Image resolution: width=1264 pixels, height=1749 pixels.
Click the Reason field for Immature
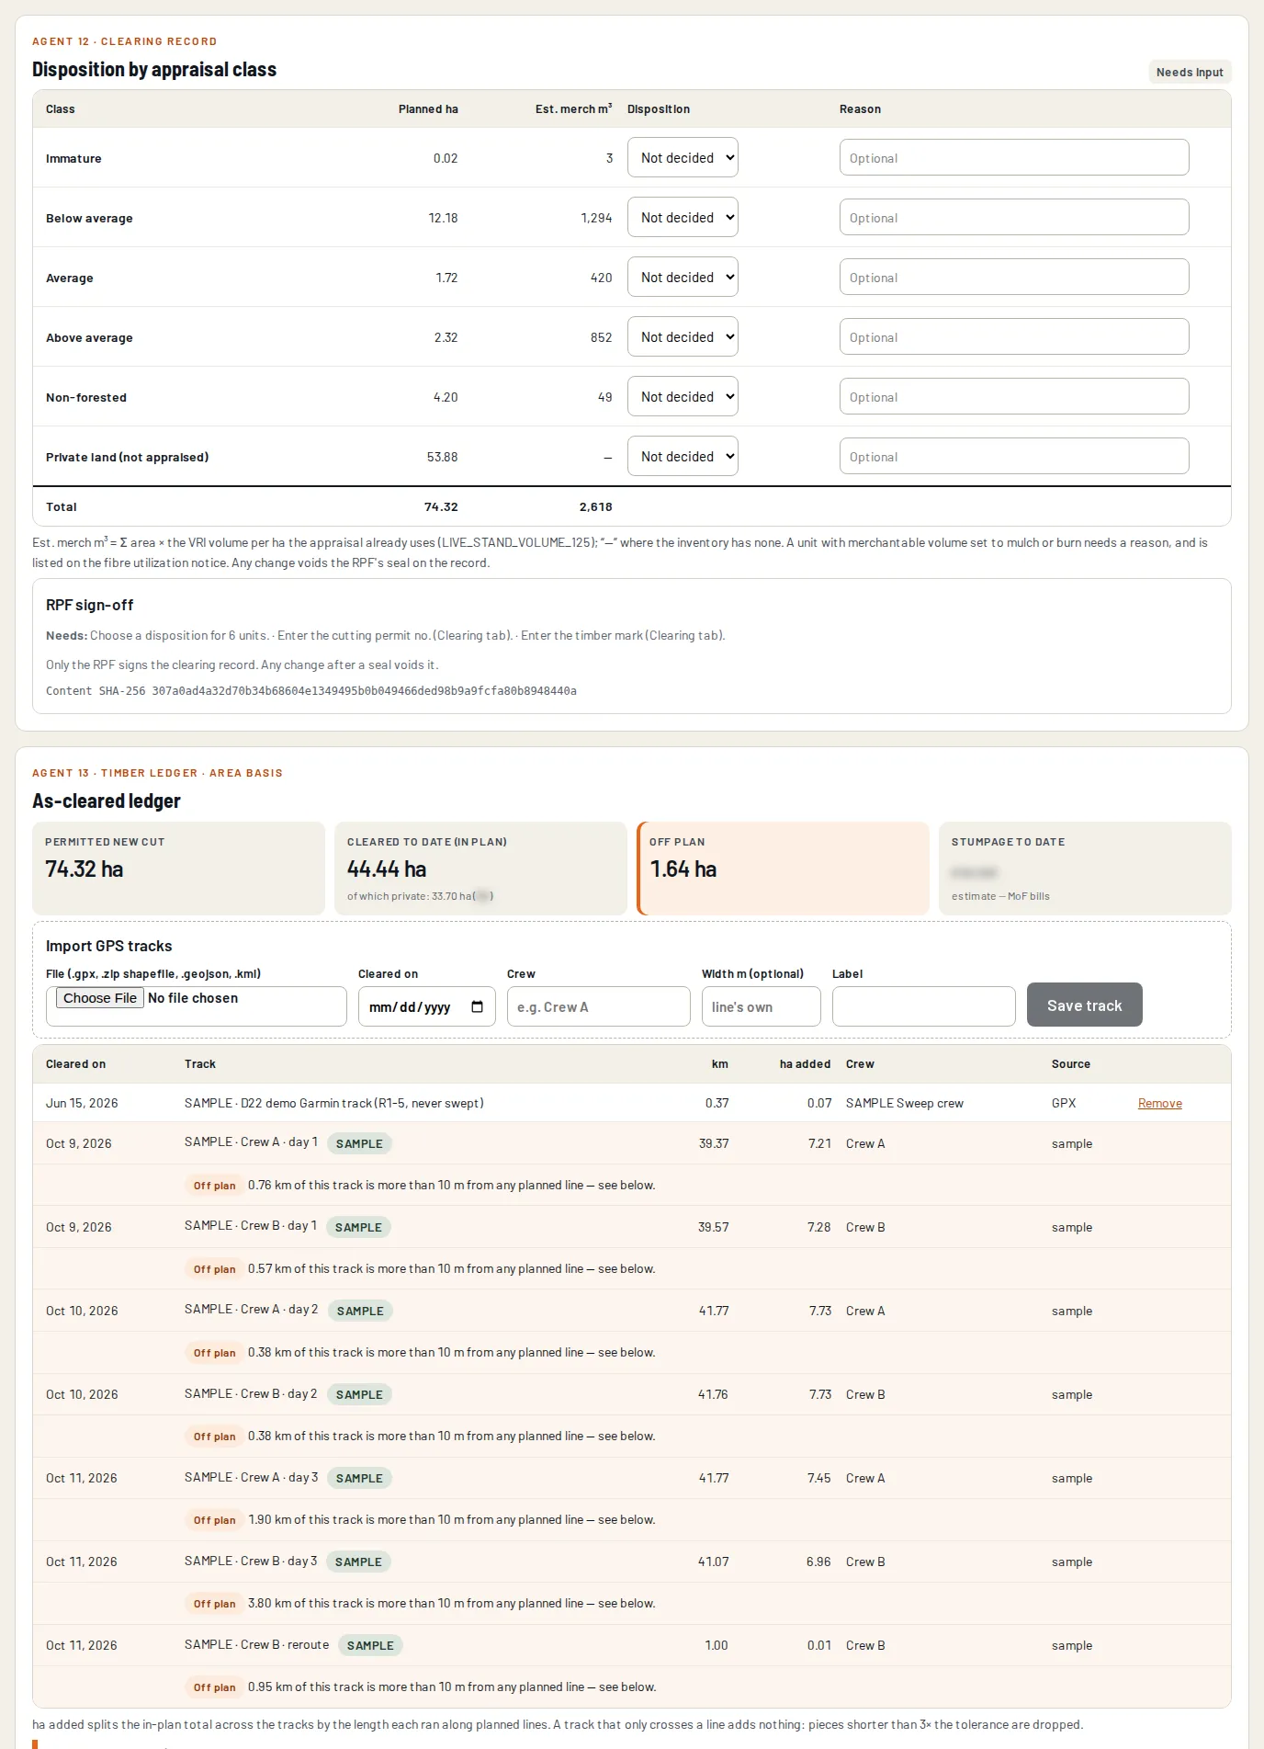coord(1014,157)
